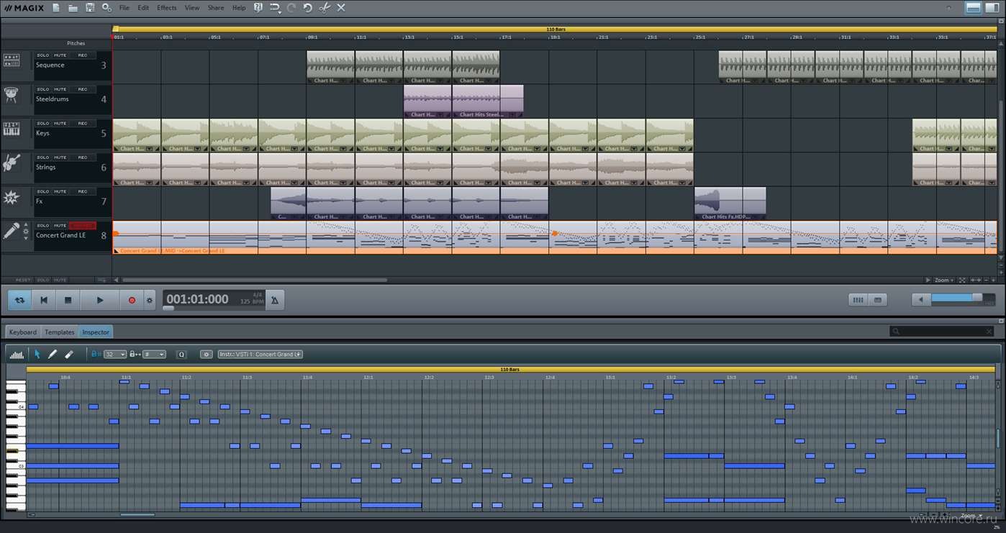
Task: Click the save project floppy icon
Action: 90,7
